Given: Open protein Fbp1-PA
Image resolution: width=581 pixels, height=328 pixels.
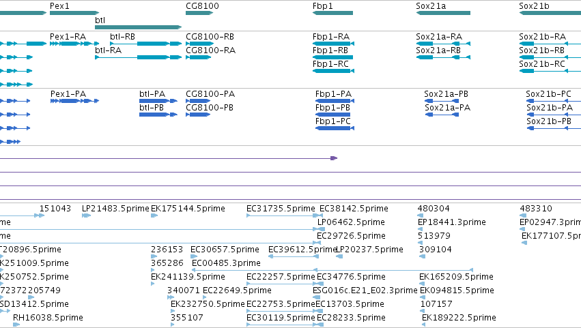Looking at the screenshot, I should pyautogui.click(x=333, y=94).
